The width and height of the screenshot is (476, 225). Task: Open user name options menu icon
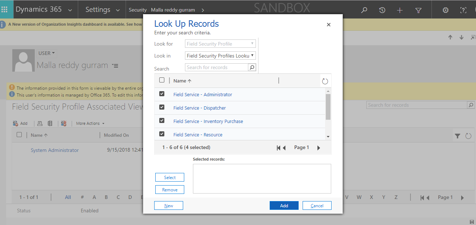115,66
